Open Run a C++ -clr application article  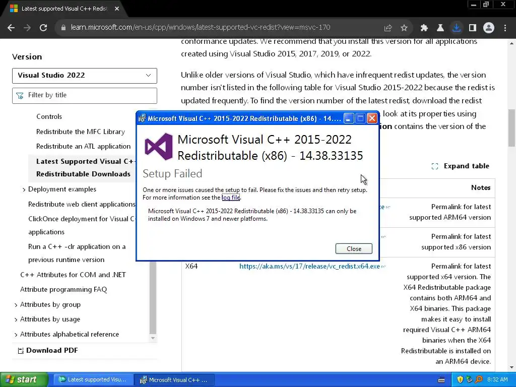point(77,253)
